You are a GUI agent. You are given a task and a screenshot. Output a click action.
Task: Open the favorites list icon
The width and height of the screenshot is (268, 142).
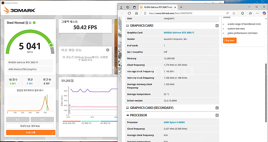point(250,13)
